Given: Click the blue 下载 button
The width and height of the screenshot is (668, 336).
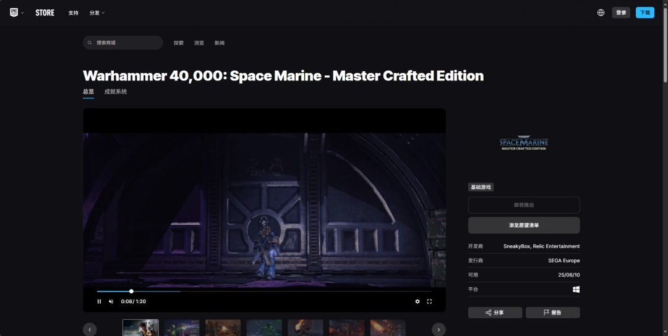Looking at the screenshot, I should (x=644, y=12).
